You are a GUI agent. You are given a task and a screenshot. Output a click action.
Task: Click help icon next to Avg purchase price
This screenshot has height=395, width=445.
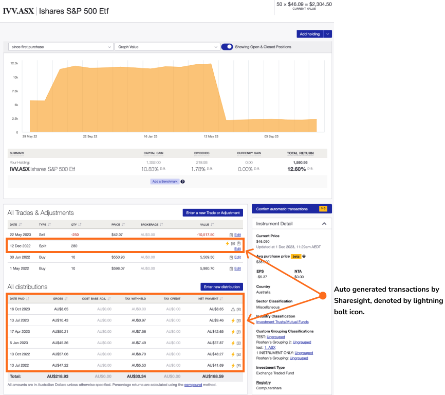(304, 256)
